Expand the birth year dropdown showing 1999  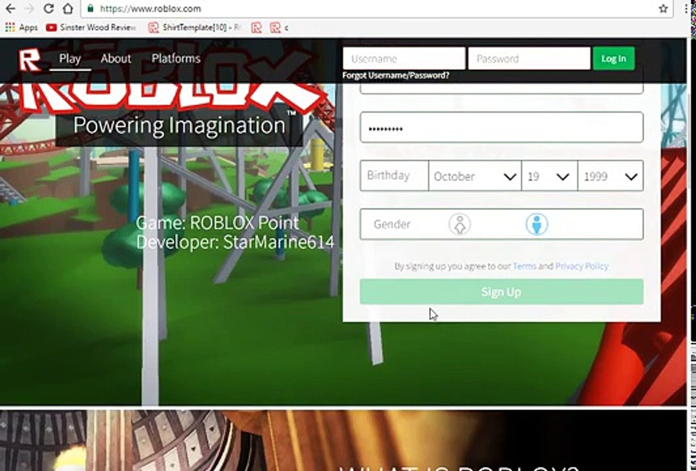[x=611, y=176]
